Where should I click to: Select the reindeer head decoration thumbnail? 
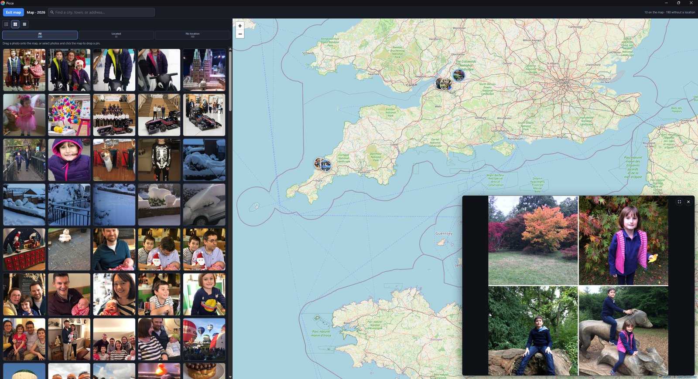(x=114, y=160)
